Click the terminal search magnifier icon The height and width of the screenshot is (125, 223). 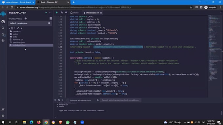(98, 100)
